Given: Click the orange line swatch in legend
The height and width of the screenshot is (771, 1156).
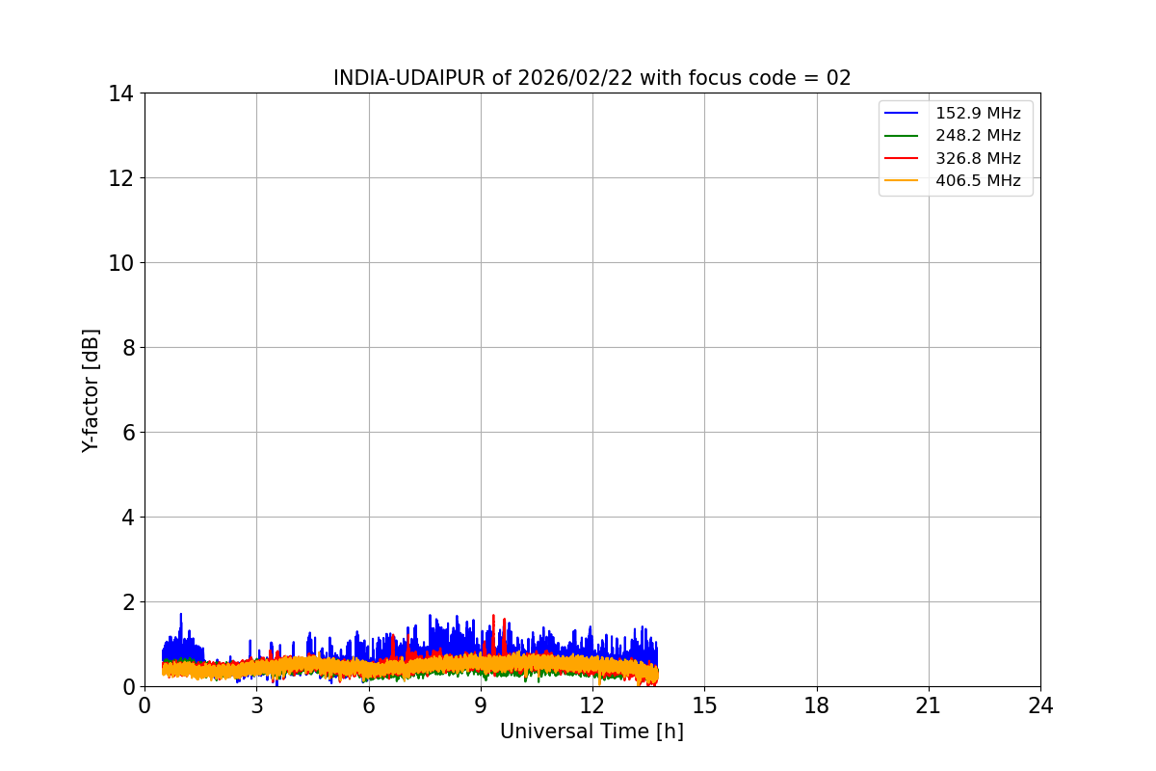Looking at the screenshot, I should [902, 180].
